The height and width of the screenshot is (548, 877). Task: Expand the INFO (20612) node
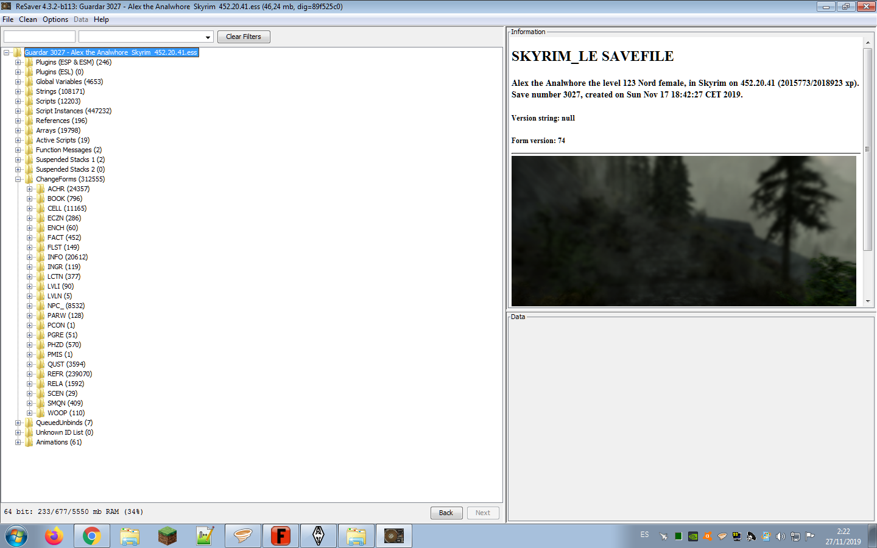coord(30,257)
